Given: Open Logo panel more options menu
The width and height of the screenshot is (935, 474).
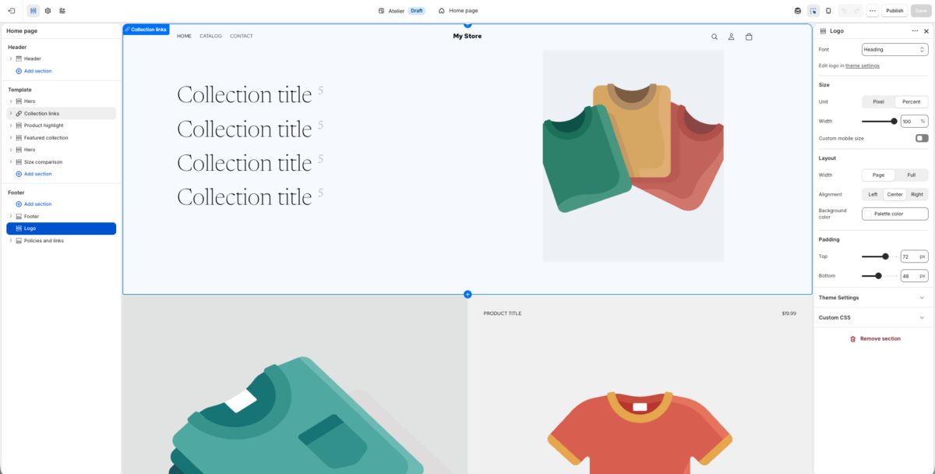Looking at the screenshot, I should tap(915, 31).
